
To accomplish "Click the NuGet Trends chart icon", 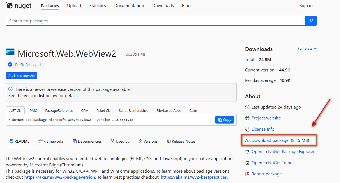I will pos(247,163).
